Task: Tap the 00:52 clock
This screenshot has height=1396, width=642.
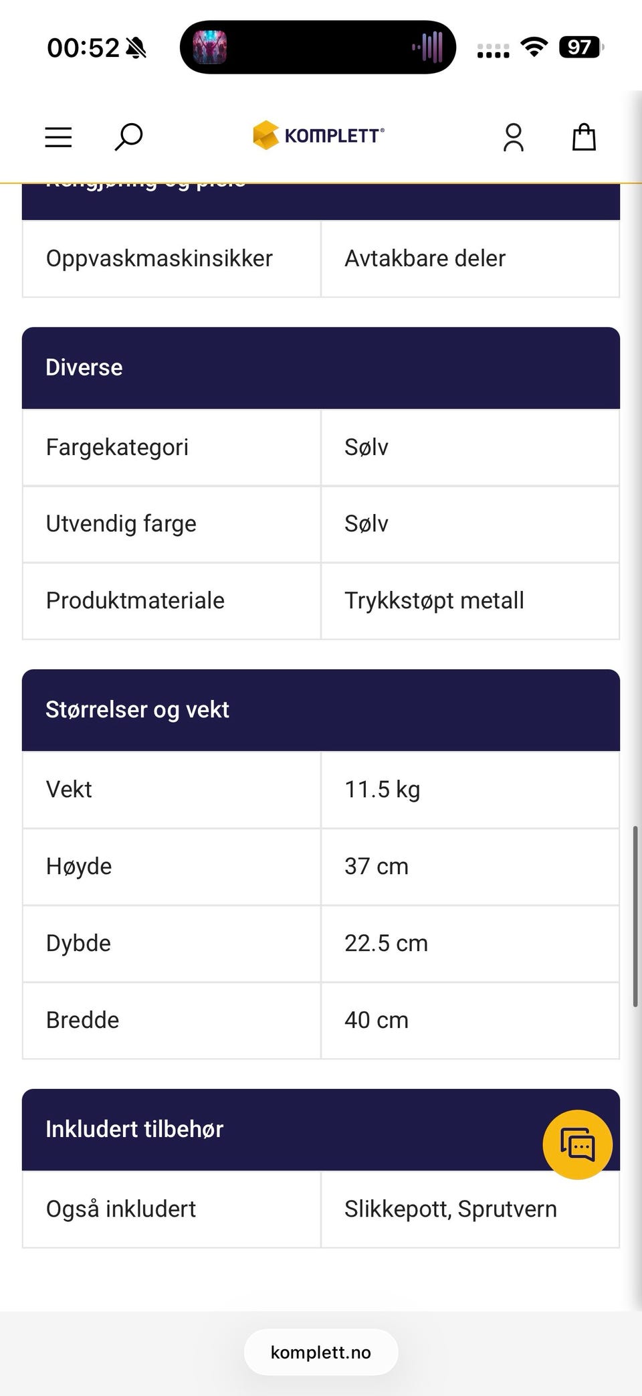Action: tap(83, 48)
